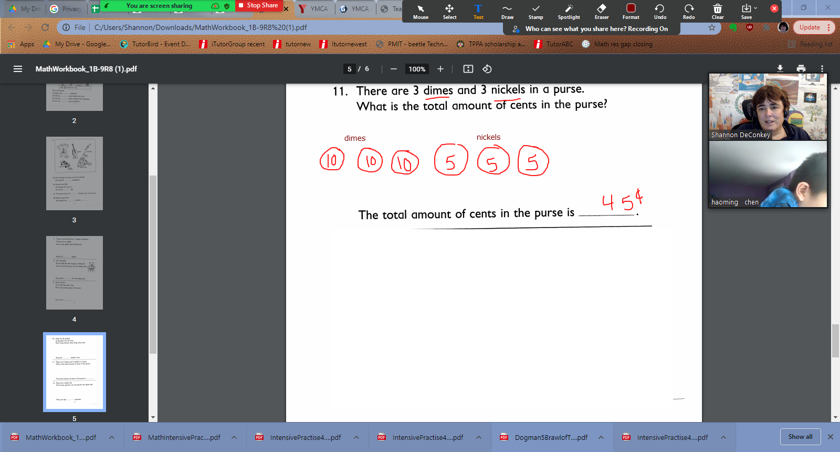
Task: Open the Stamp annotation tool
Action: (x=535, y=11)
